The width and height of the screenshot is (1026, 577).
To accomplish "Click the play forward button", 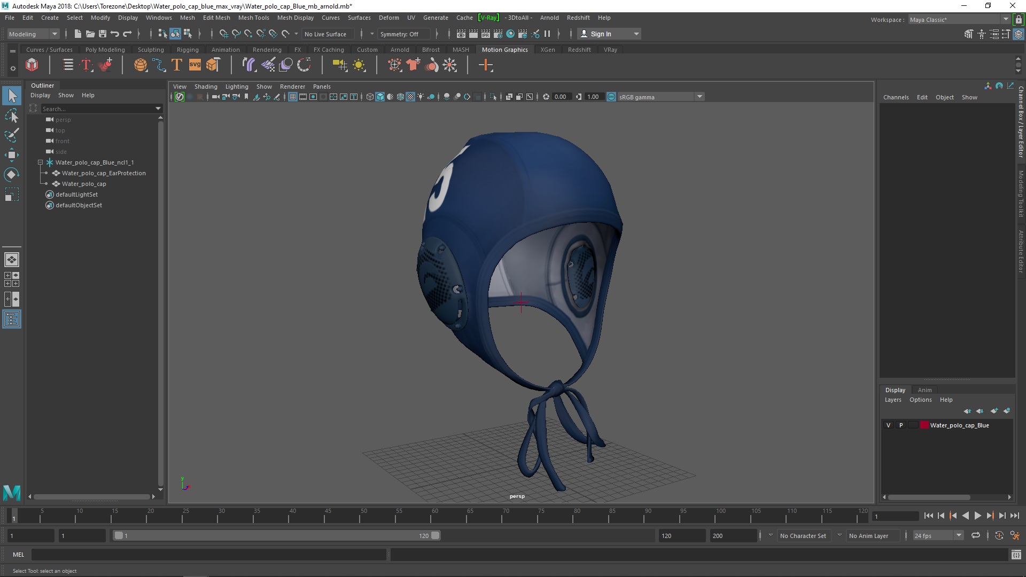I will (x=977, y=516).
